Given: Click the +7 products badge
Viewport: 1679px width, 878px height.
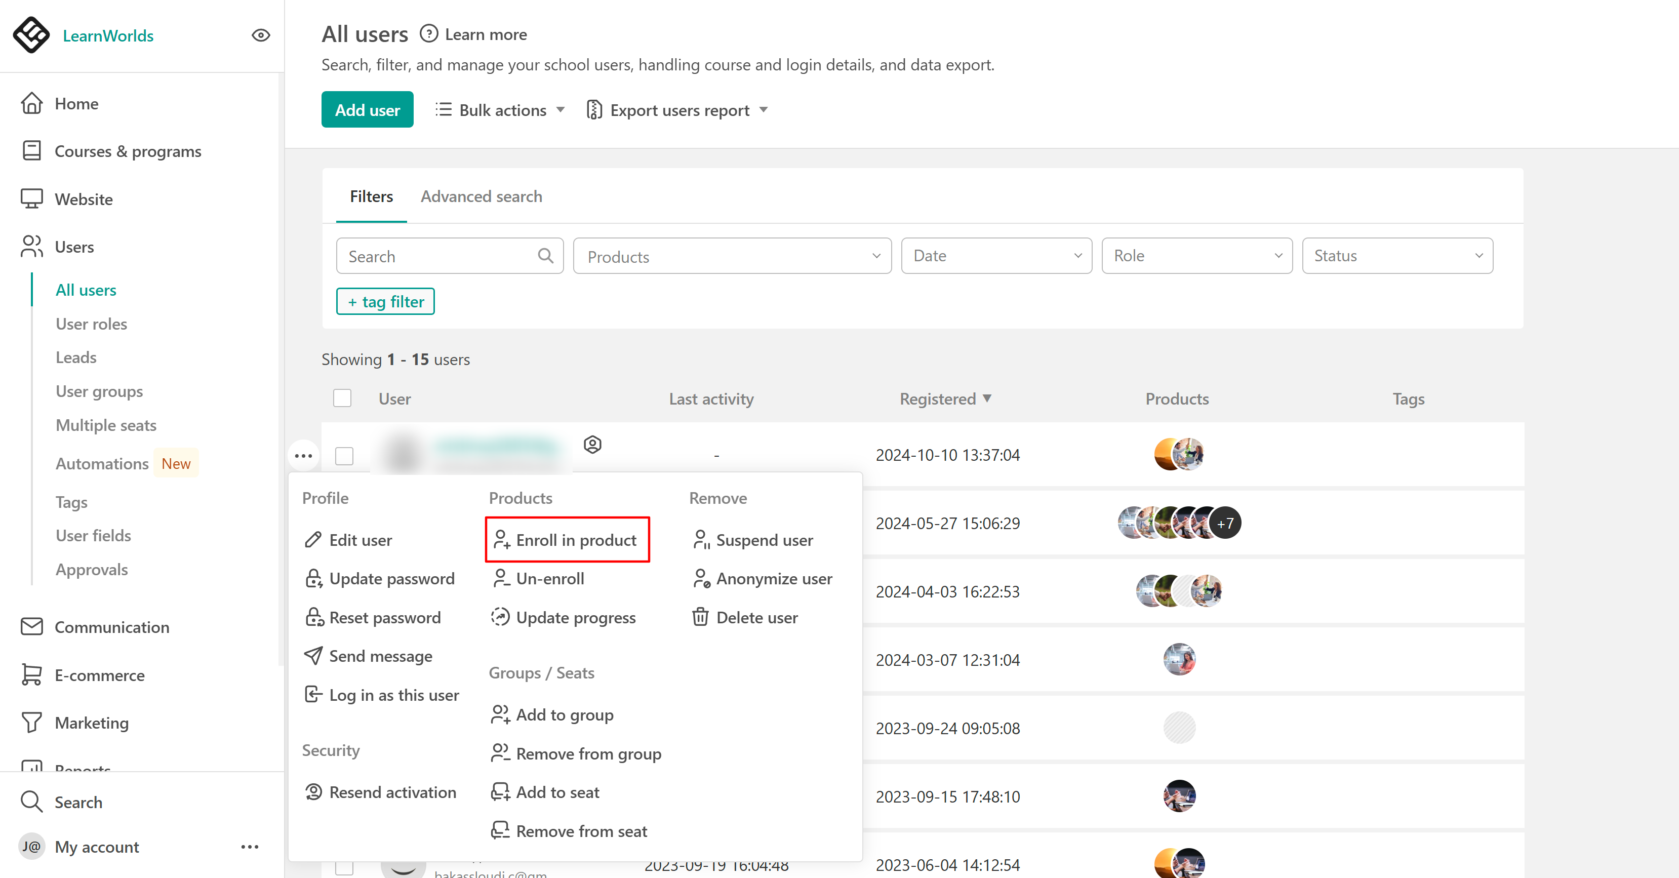Looking at the screenshot, I should coord(1225,523).
